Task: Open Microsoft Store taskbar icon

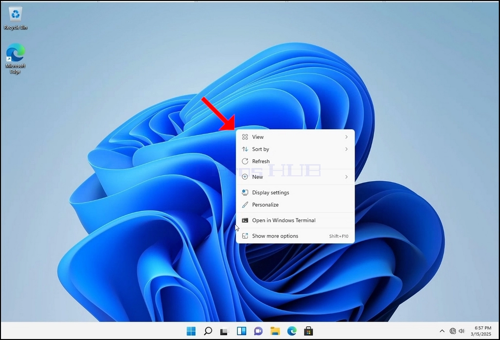Action: tap(308, 331)
